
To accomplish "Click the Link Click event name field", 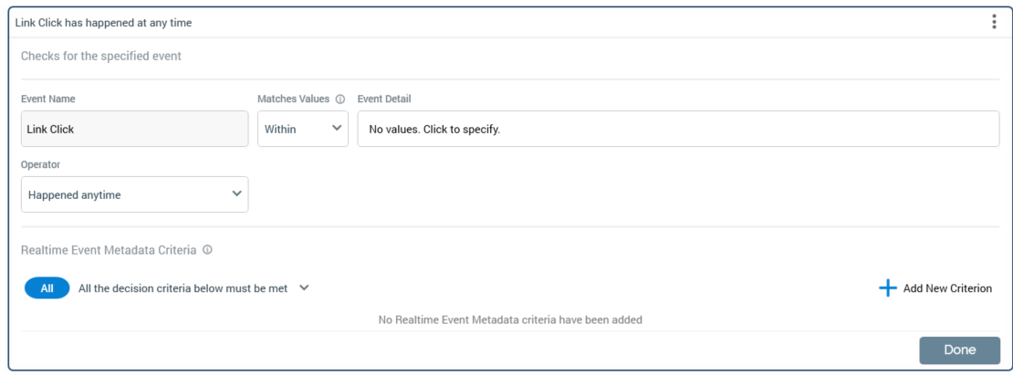I will click(x=134, y=129).
